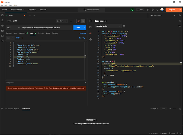The width and height of the screenshot is (183, 135).
Task: Open the JSON format dropdown
Action: (x=20, y=38)
